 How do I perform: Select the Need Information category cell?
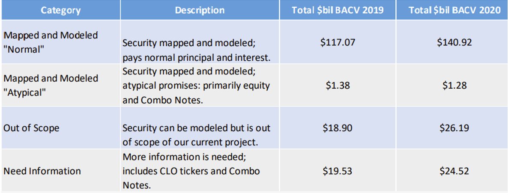pos(42,171)
